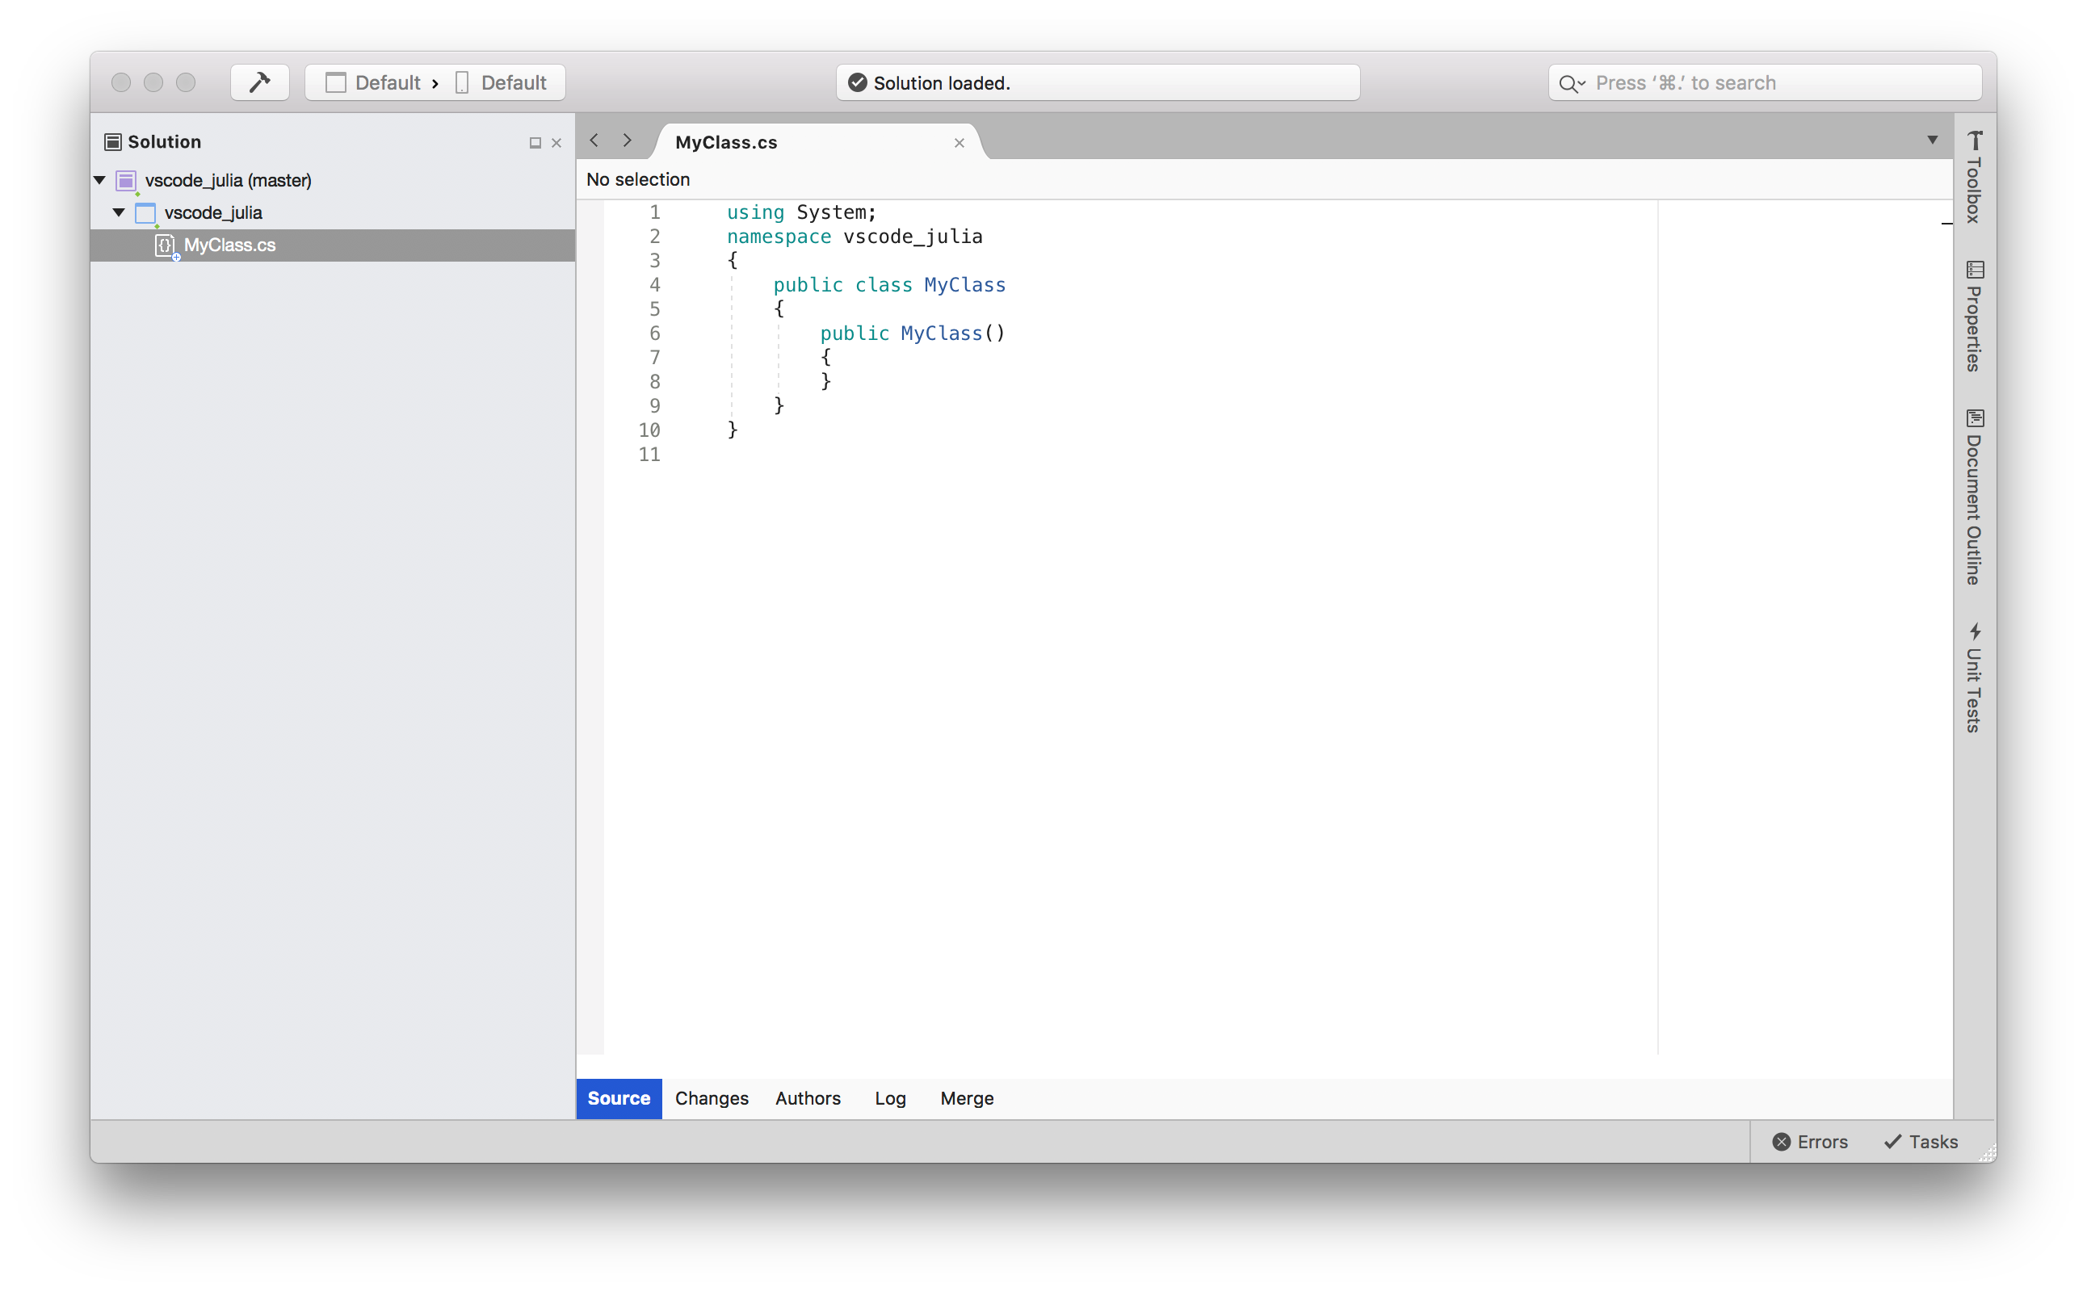Open the Errors pad
The width and height of the screenshot is (2087, 1292).
[1810, 1141]
